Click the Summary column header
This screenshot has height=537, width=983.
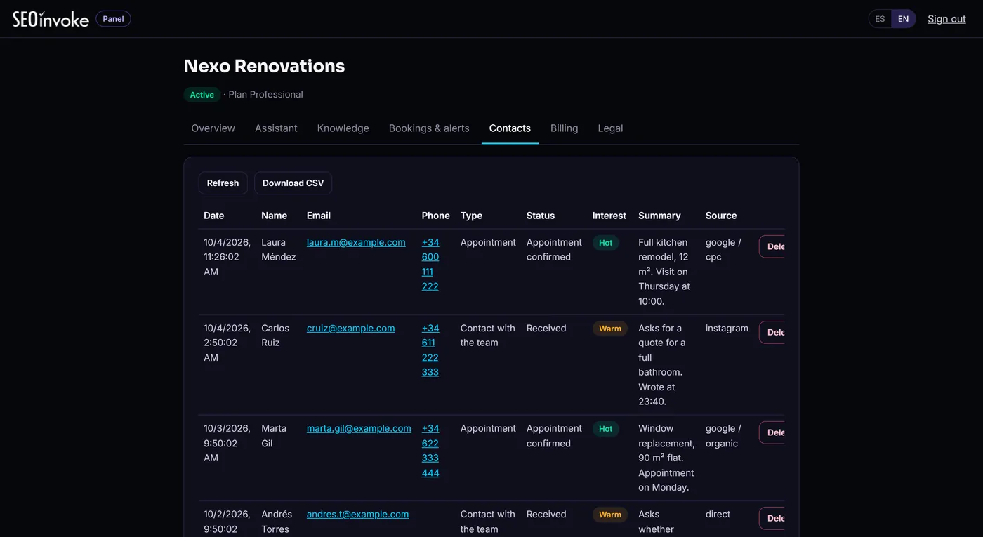(659, 216)
